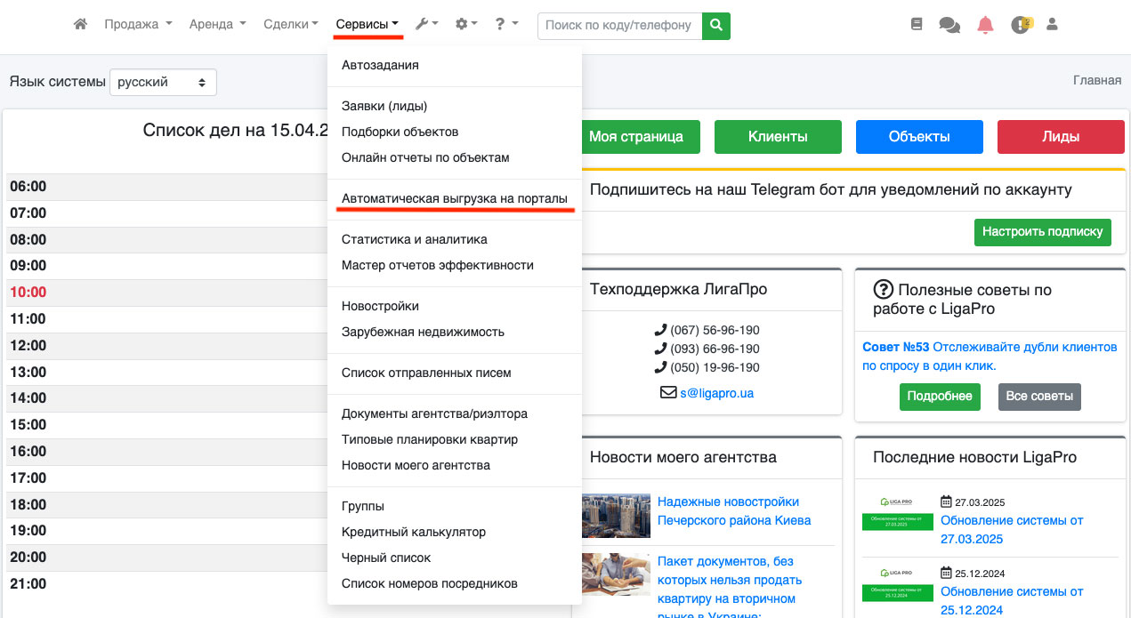This screenshot has height=618, width=1131.
Task: Expand the wrench tools dropdown
Action: tap(426, 25)
